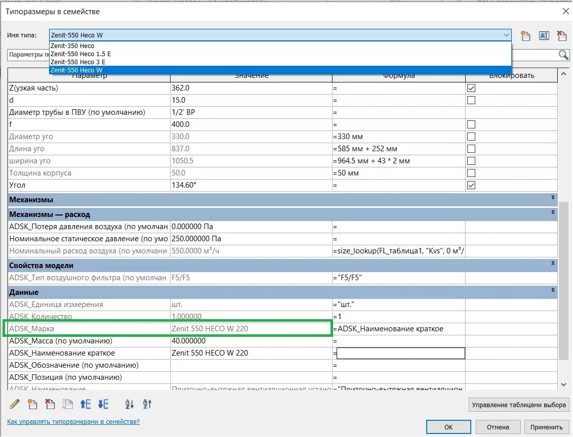Viewport: 573px width, 437px height.
Task: Sort parameters in ascending A-Z order
Action: click(x=129, y=404)
